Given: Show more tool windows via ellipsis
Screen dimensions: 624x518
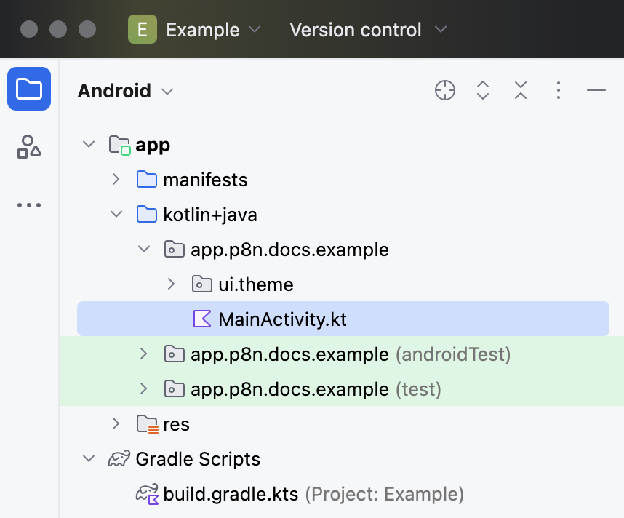Looking at the screenshot, I should (x=29, y=205).
